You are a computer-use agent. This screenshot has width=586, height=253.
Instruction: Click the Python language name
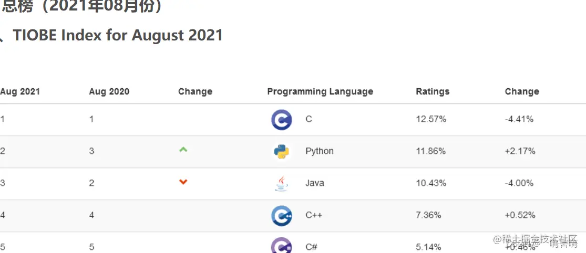[319, 151]
